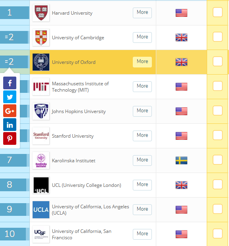This screenshot has height=246, width=229.
Task: Open the Harvard University crest logo
Action: [x=41, y=13]
